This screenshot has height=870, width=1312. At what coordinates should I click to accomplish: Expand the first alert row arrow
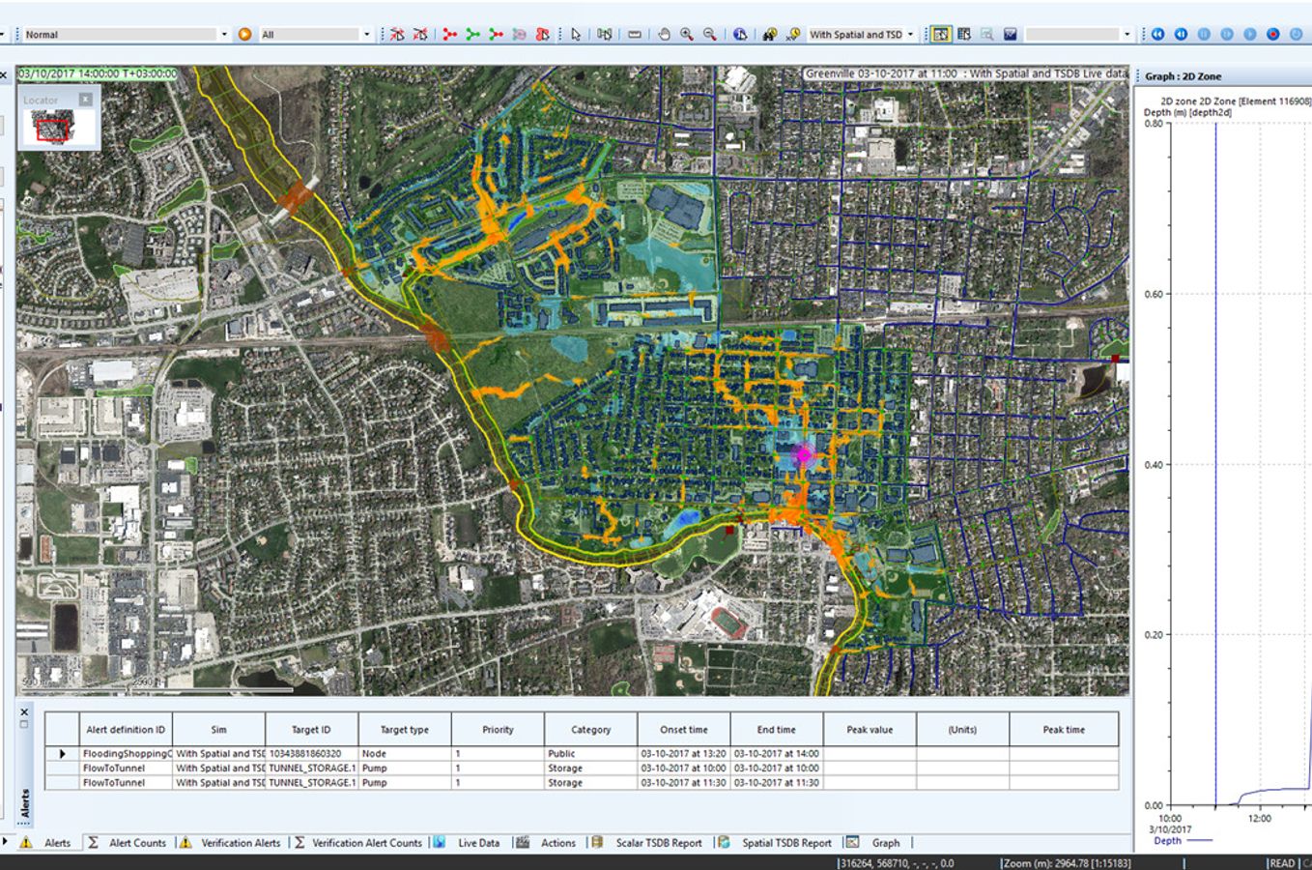(x=63, y=753)
